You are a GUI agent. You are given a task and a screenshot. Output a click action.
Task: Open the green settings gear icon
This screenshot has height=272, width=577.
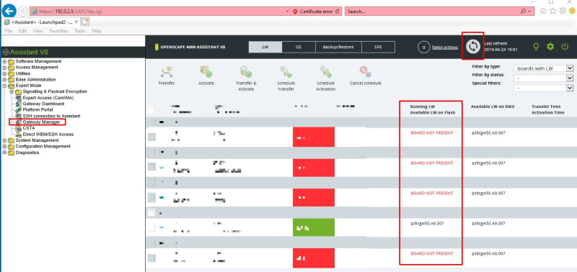point(550,47)
